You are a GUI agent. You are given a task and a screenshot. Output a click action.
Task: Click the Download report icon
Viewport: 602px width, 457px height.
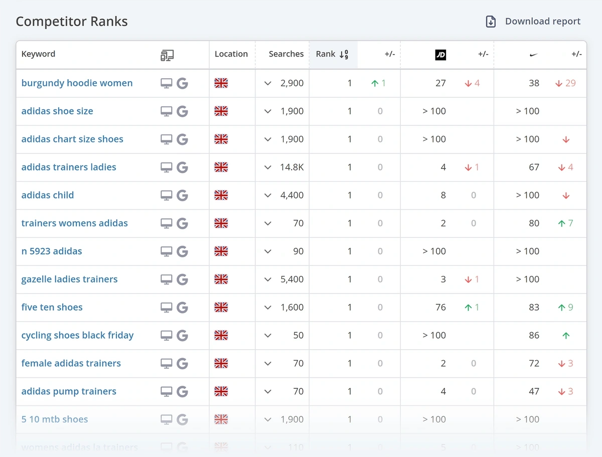coord(491,22)
